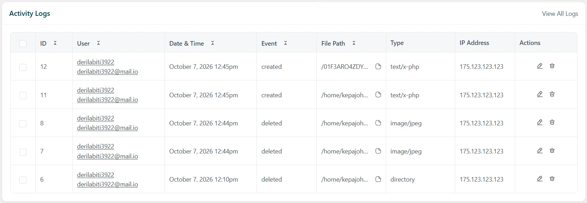This screenshot has width=587, height=203.
Task: Click 'text/x-php' type in row ID 12
Action: pos(405,66)
